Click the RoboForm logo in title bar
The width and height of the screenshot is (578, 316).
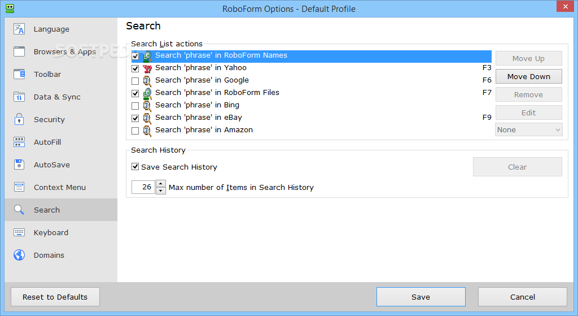pyautogui.click(x=10, y=8)
